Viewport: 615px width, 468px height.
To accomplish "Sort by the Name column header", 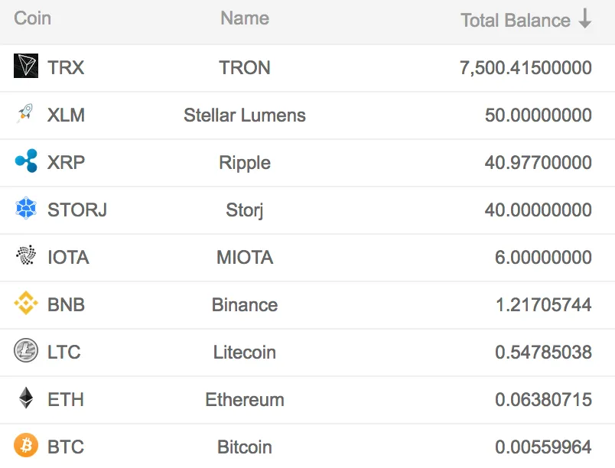I will 245,18.
